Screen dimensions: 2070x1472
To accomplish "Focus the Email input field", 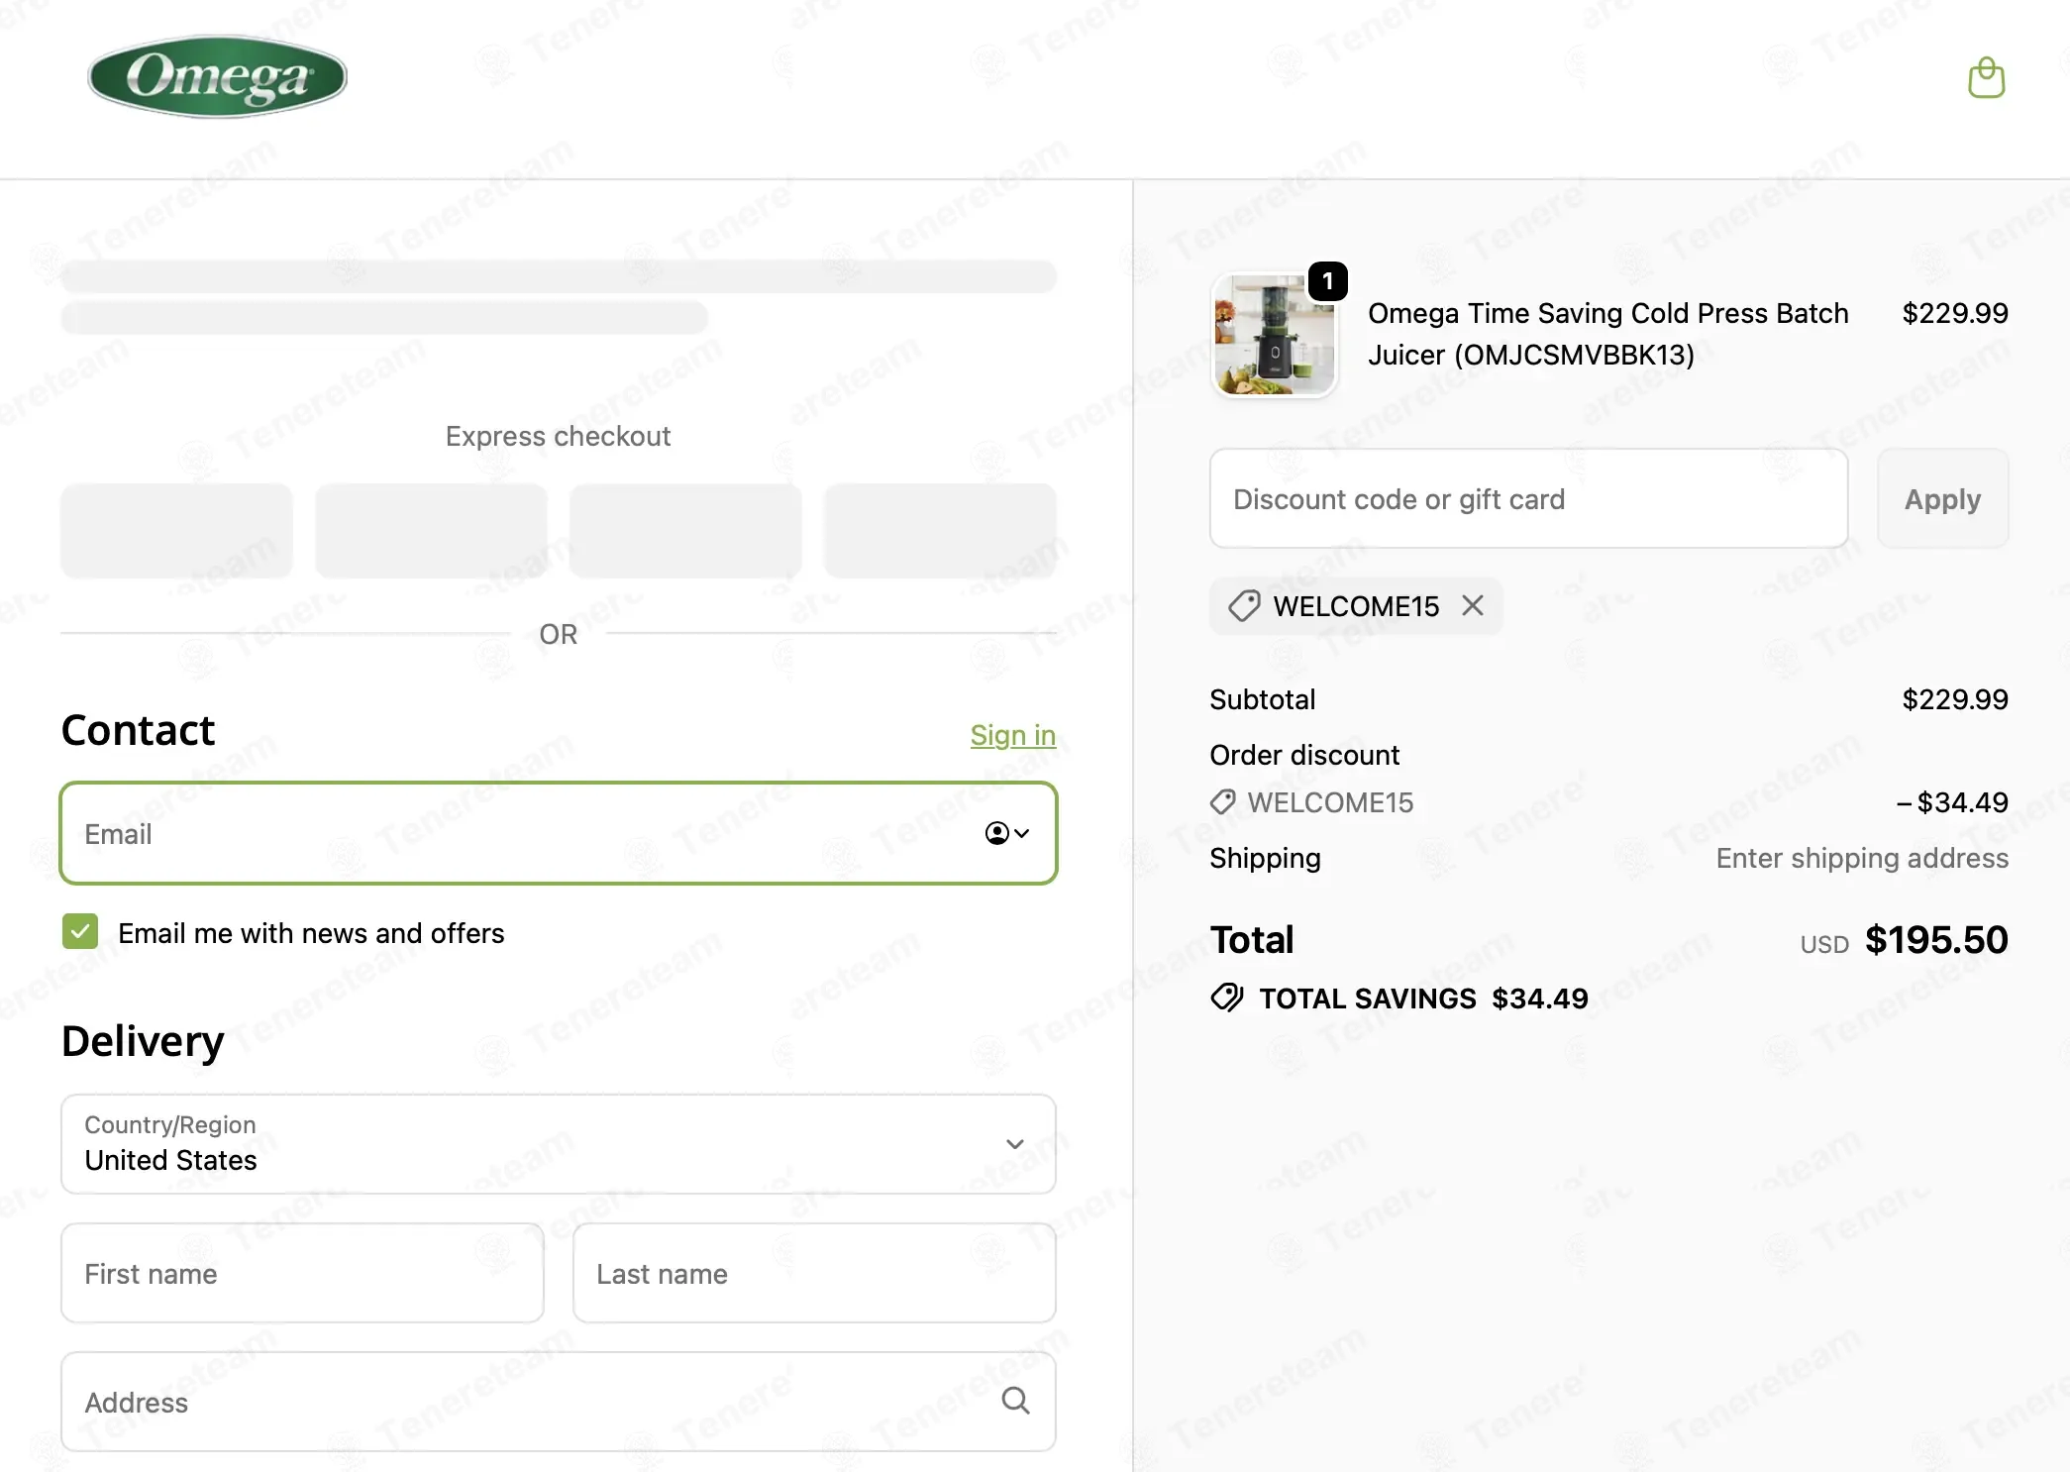I will point(559,833).
